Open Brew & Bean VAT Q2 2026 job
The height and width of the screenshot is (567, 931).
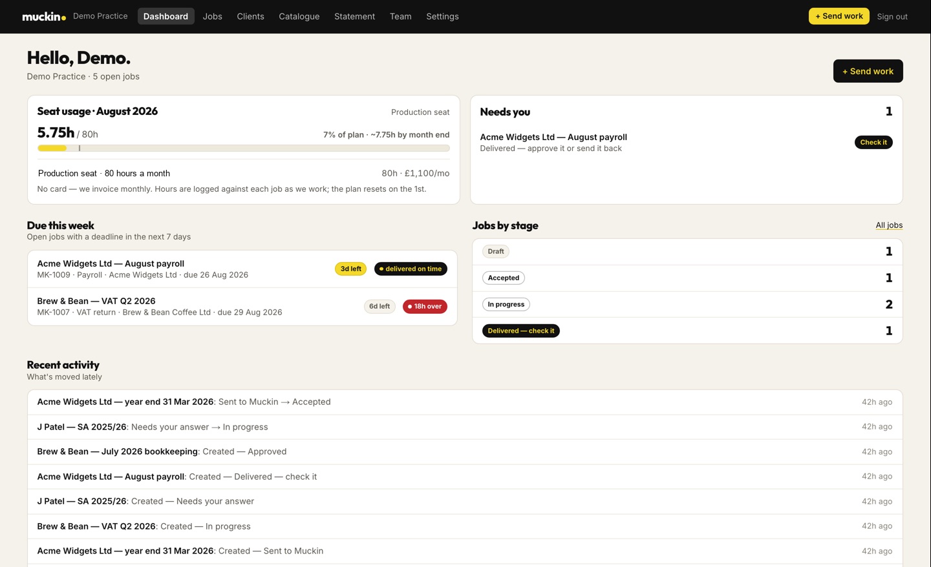[242, 307]
